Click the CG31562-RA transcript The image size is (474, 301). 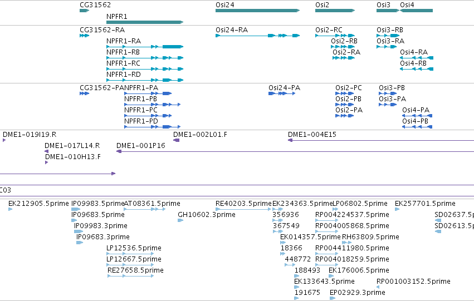pyautogui.click(x=84, y=36)
